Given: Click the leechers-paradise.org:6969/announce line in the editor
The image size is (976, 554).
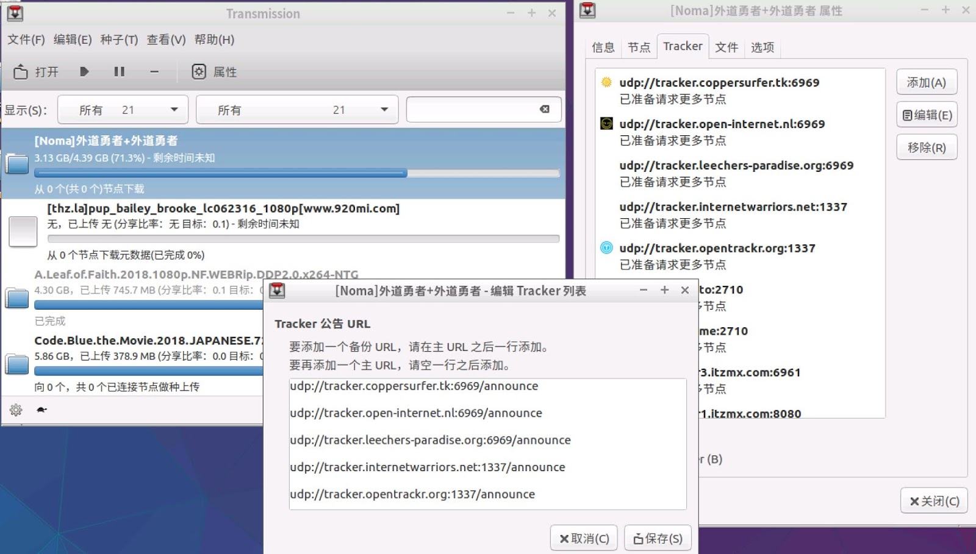Looking at the screenshot, I should [x=430, y=440].
